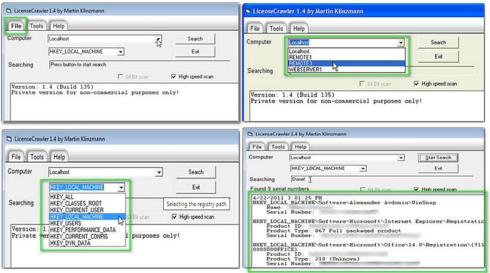Toggle High speed scan in bottom-right window
Screen dimensions: 490x273
point(417,190)
